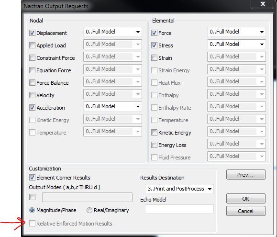
Task: Open the Displacement Full Model dropdown
Action: point(112,32)
